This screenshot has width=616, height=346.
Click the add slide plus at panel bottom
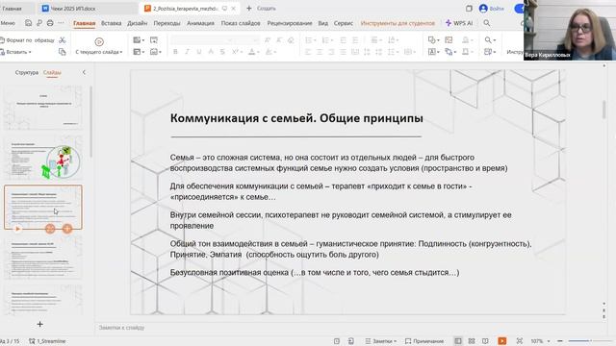[39, 324]
